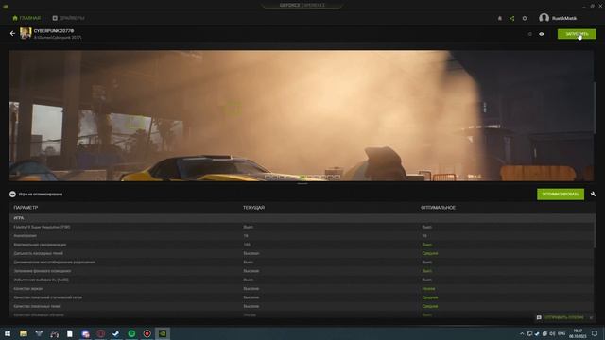Screen dimensions: 605x340
Task: Click the Оптимальное column header
Action: click(x=438, y=208)
